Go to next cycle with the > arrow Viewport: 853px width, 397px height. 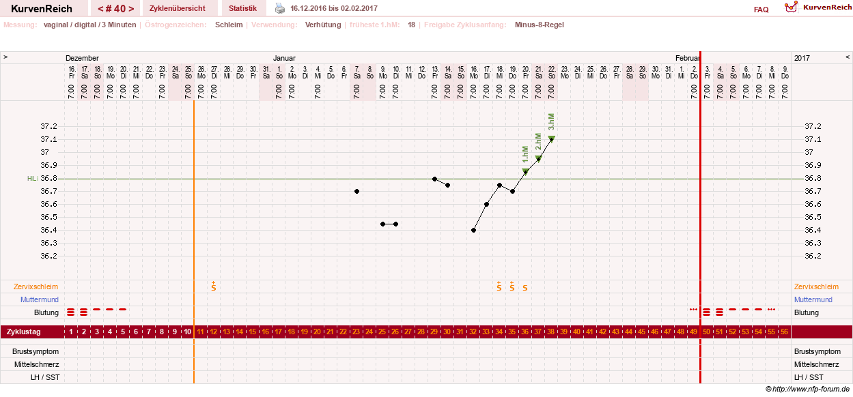pyautogui.click(x=130, y=8)
